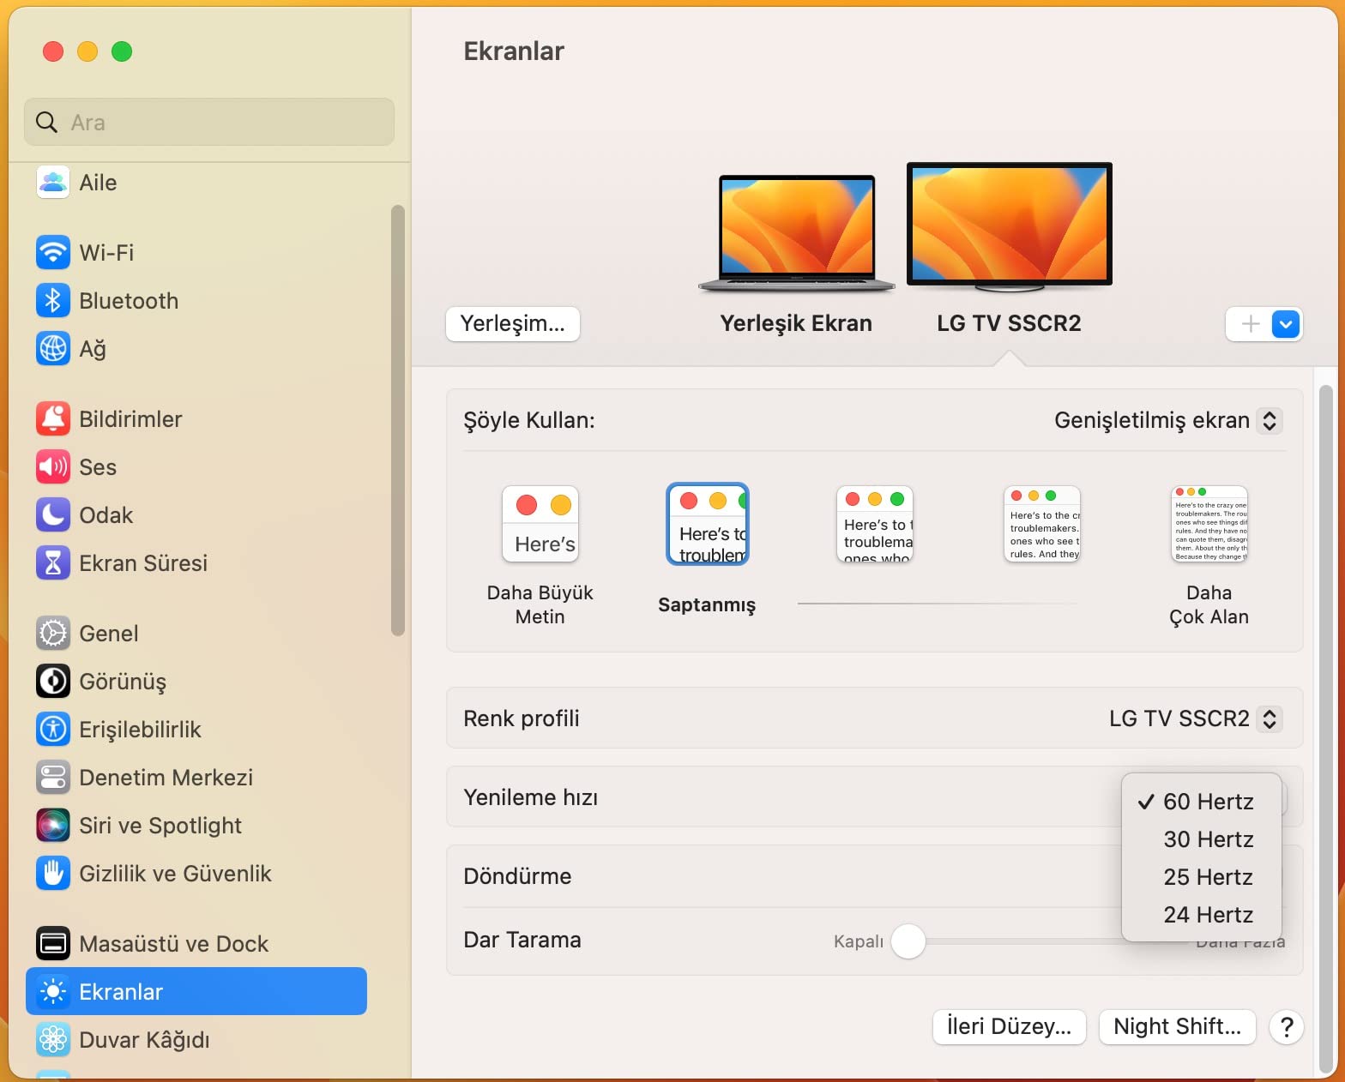Image resolution: width=1345 pixels, height=1082 pixels.
Task: Click the Wi-Fi icon in sidebar
Action: [x=53, y=253]
